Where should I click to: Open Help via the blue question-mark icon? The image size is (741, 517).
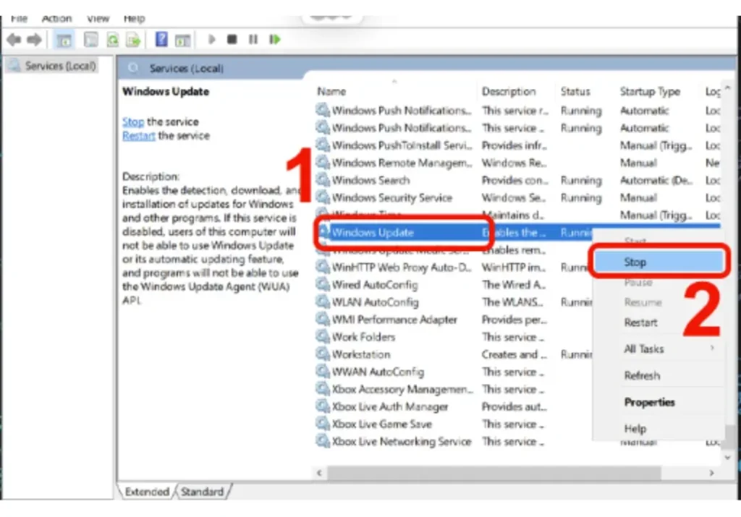[161, 39]
